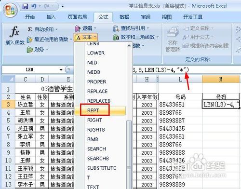Choose MID function
Screen dimensions: 241x189
pyautogui.click(x=92, y=63)
